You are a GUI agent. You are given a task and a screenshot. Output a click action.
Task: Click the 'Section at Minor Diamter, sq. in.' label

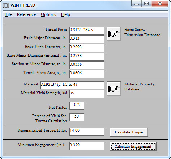coord(39,64)
